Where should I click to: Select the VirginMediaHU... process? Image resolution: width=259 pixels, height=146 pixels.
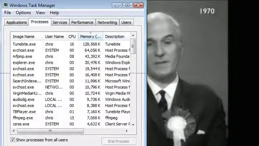pos(71,93)
